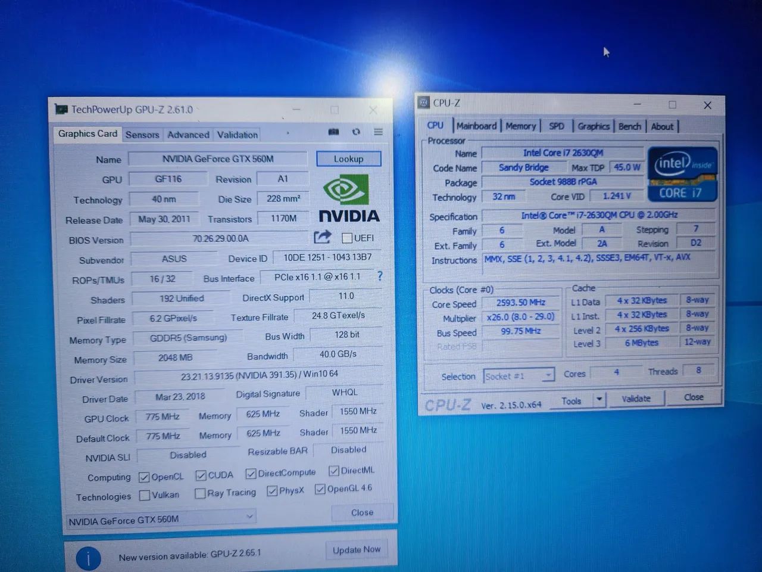Click the Digital Signature value WHQL
Viewport: 762px width, 572px height.
pos(345,392)
